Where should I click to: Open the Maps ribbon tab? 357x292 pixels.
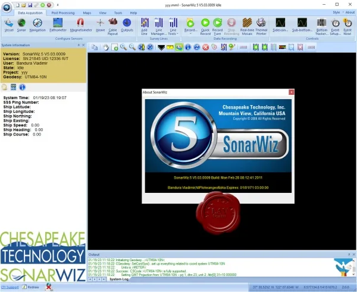[87, 13]
